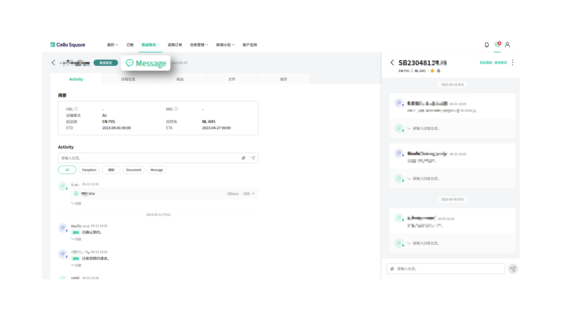562x316 pixels.
Task: Expand the 跨境小包 dropdown menu
Action: click(x=225, y=45)
